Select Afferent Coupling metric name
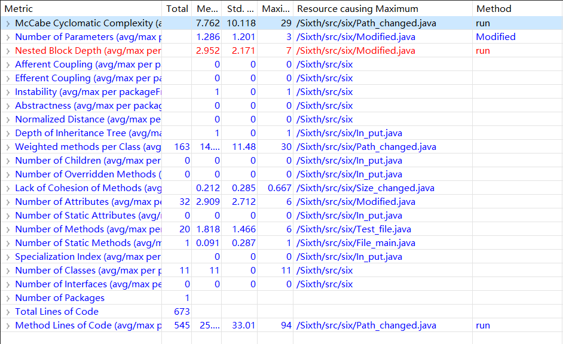Screen dimensions: 563x344 88,64
